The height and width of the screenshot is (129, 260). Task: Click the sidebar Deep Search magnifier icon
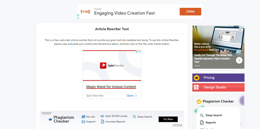202,115
